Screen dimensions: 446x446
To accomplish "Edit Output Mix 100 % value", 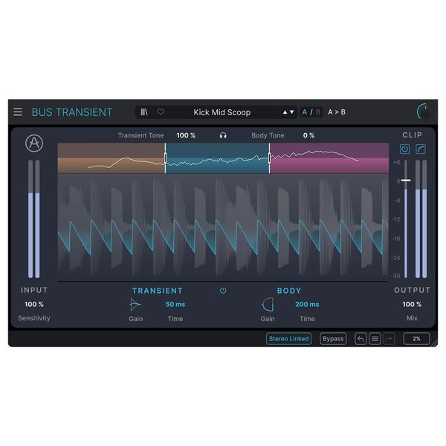I will (412, 304).
